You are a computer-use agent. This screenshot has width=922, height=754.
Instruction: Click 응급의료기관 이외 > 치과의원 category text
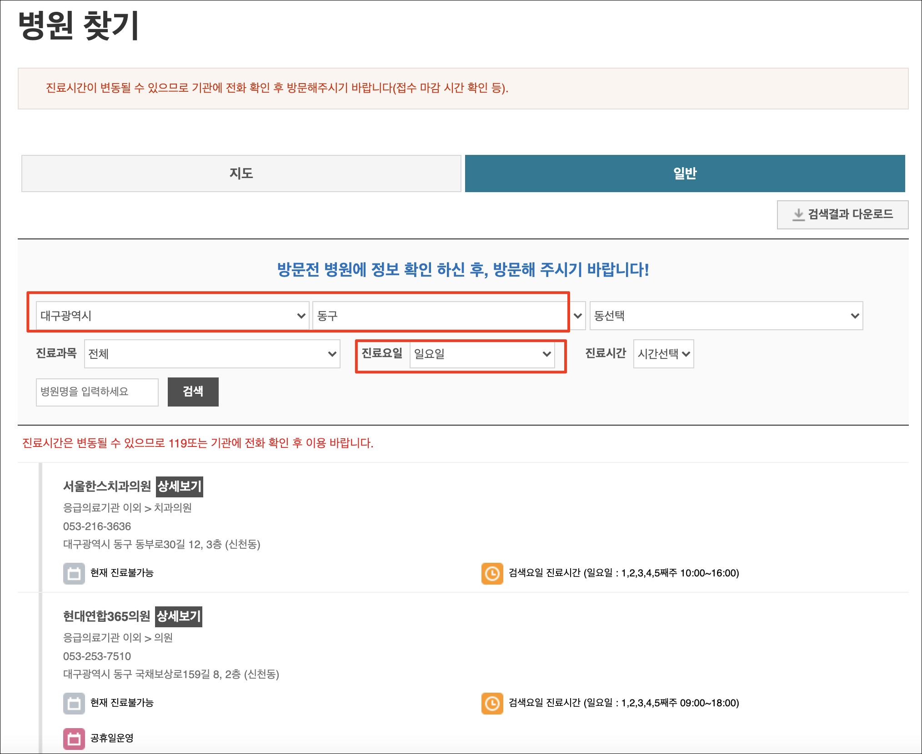coord(127,508)
